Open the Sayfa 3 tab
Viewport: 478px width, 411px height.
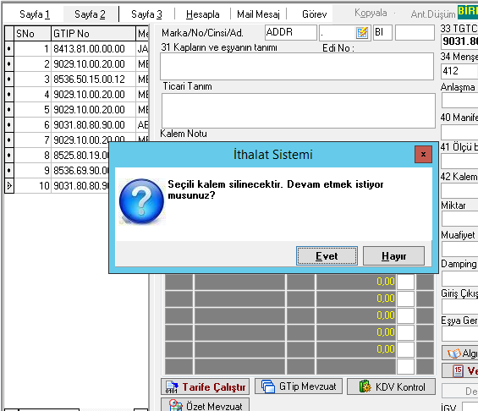click(x=146, y=14)
